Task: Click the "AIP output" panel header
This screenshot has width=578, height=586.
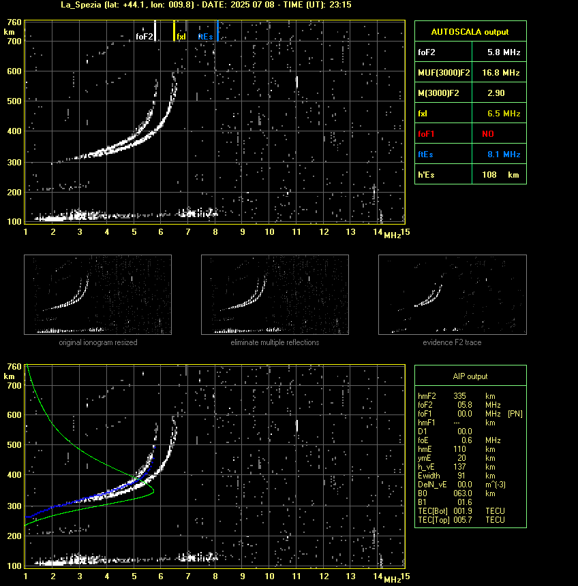Action: point(470,376)
